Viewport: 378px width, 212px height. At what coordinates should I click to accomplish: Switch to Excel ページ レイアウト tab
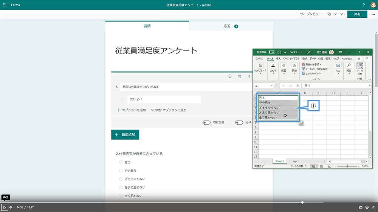click(291, 59)
